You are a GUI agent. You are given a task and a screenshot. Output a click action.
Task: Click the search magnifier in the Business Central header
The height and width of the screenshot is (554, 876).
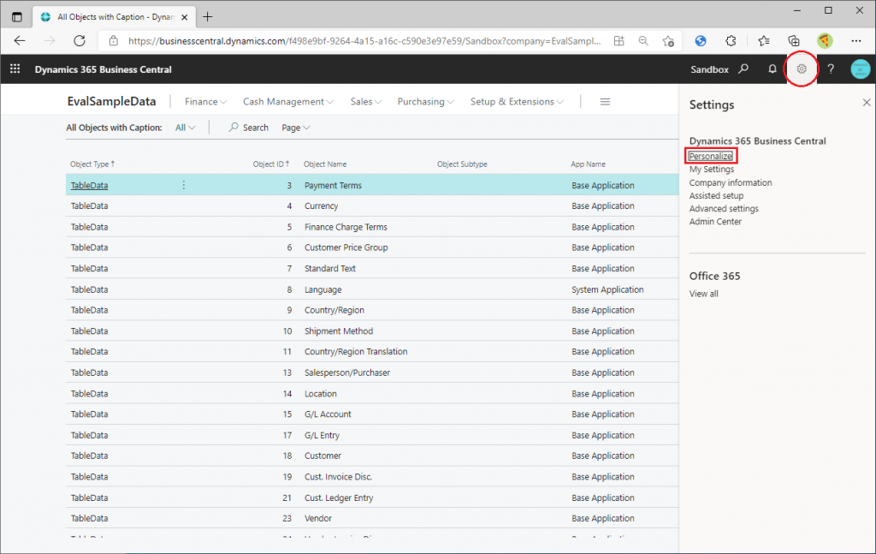point(743,69)
